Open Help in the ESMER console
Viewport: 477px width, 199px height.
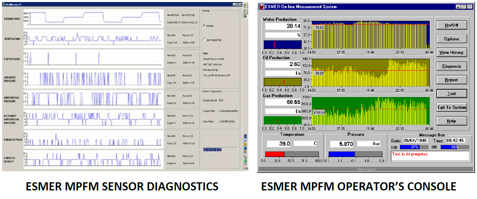point(451,121)
